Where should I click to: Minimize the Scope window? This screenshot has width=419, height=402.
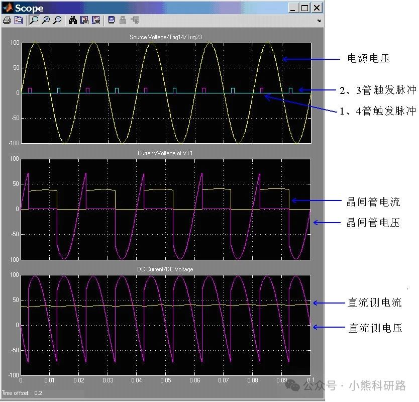click(292, 8)
